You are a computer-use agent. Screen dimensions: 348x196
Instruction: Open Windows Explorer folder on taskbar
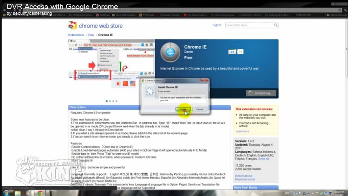tap(18, 193)
